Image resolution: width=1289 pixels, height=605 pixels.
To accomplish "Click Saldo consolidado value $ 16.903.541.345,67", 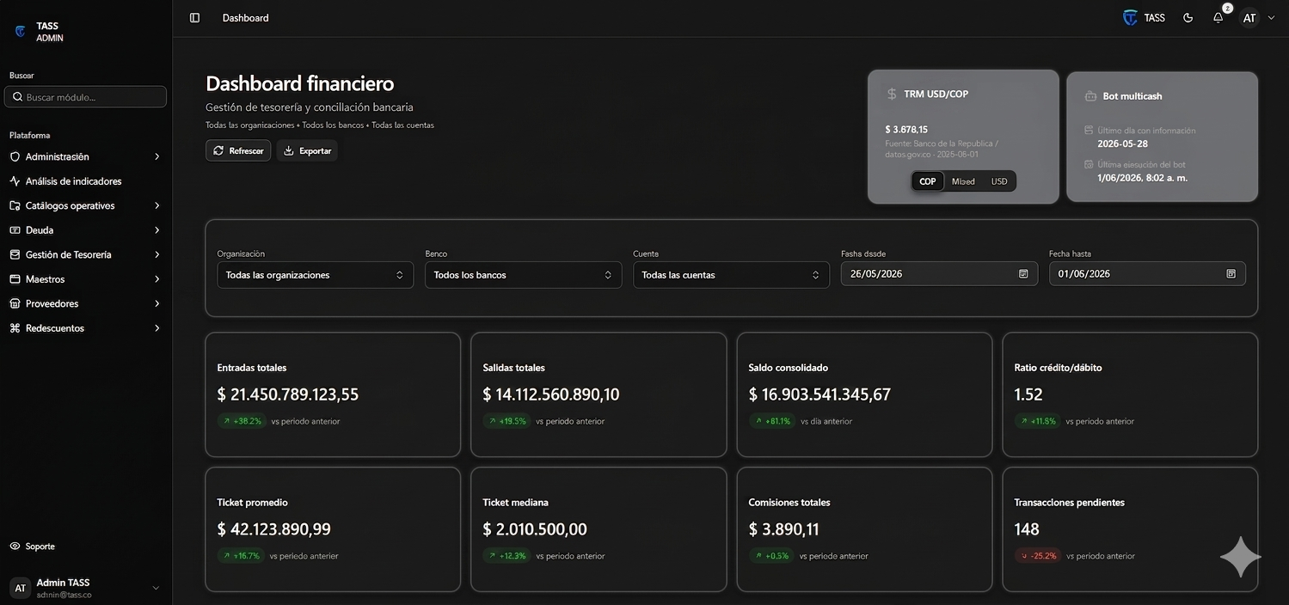I will (x=819, y=394).
